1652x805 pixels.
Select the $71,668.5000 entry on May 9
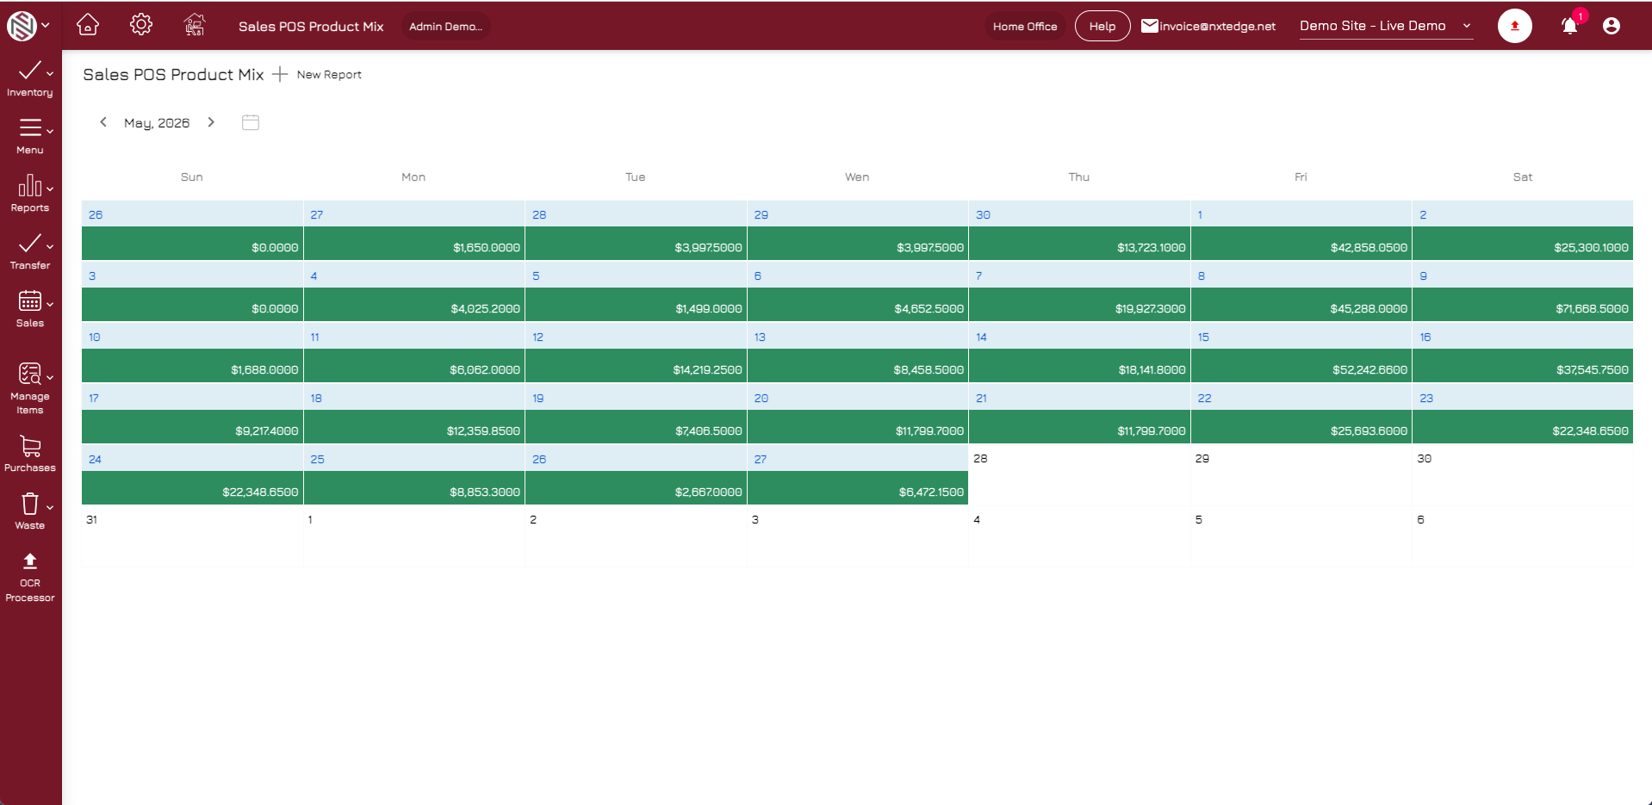(1523, 304)
